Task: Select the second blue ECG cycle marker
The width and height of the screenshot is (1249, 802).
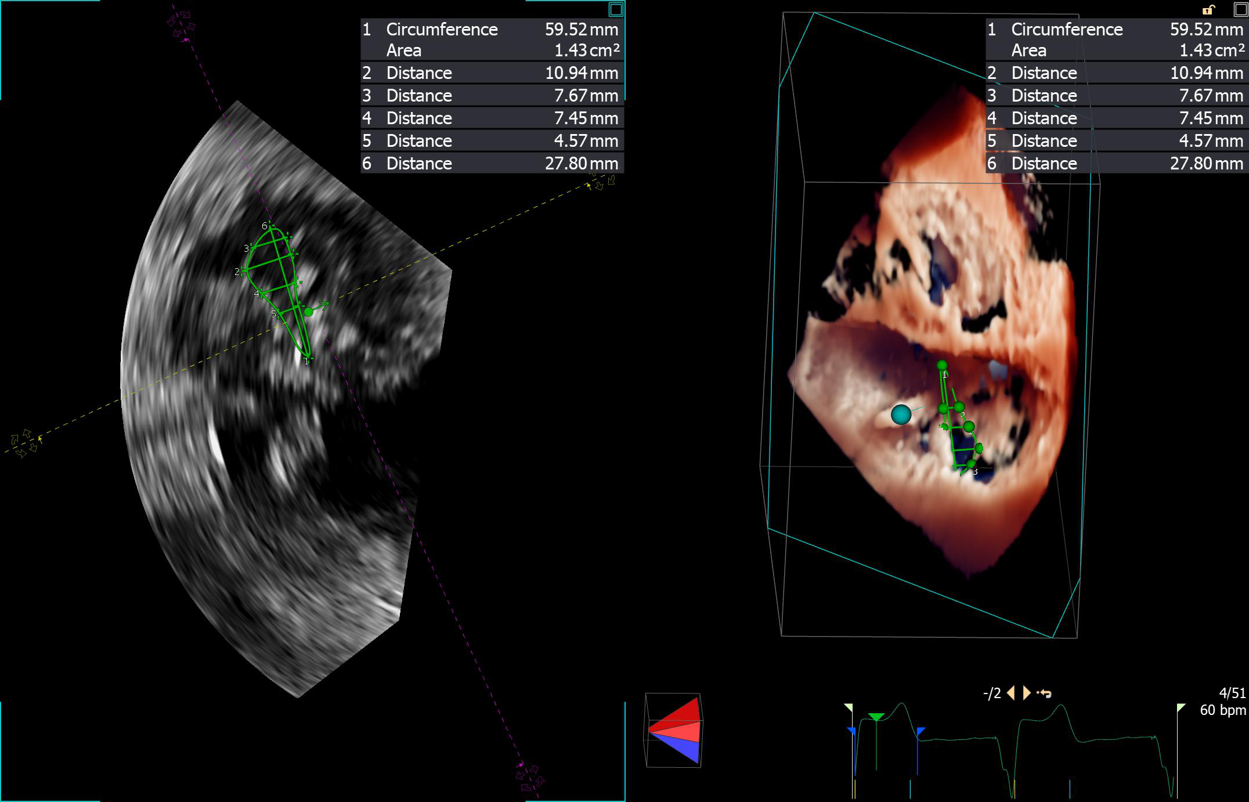Action: click(920, 731)
